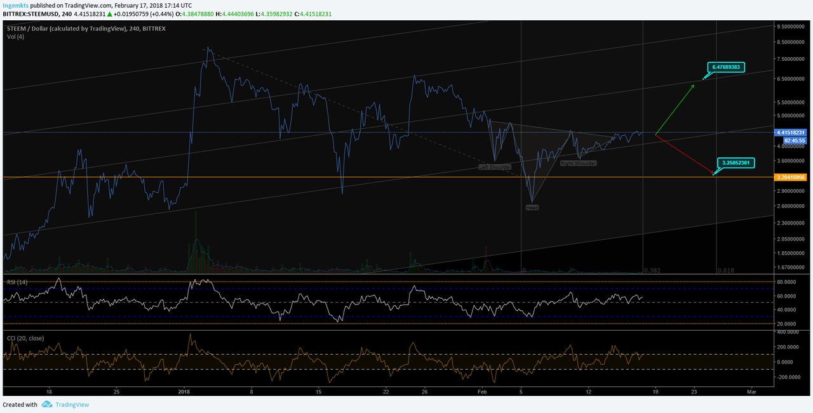Click the 2.30000000 price axis value

tap(791, 223)
